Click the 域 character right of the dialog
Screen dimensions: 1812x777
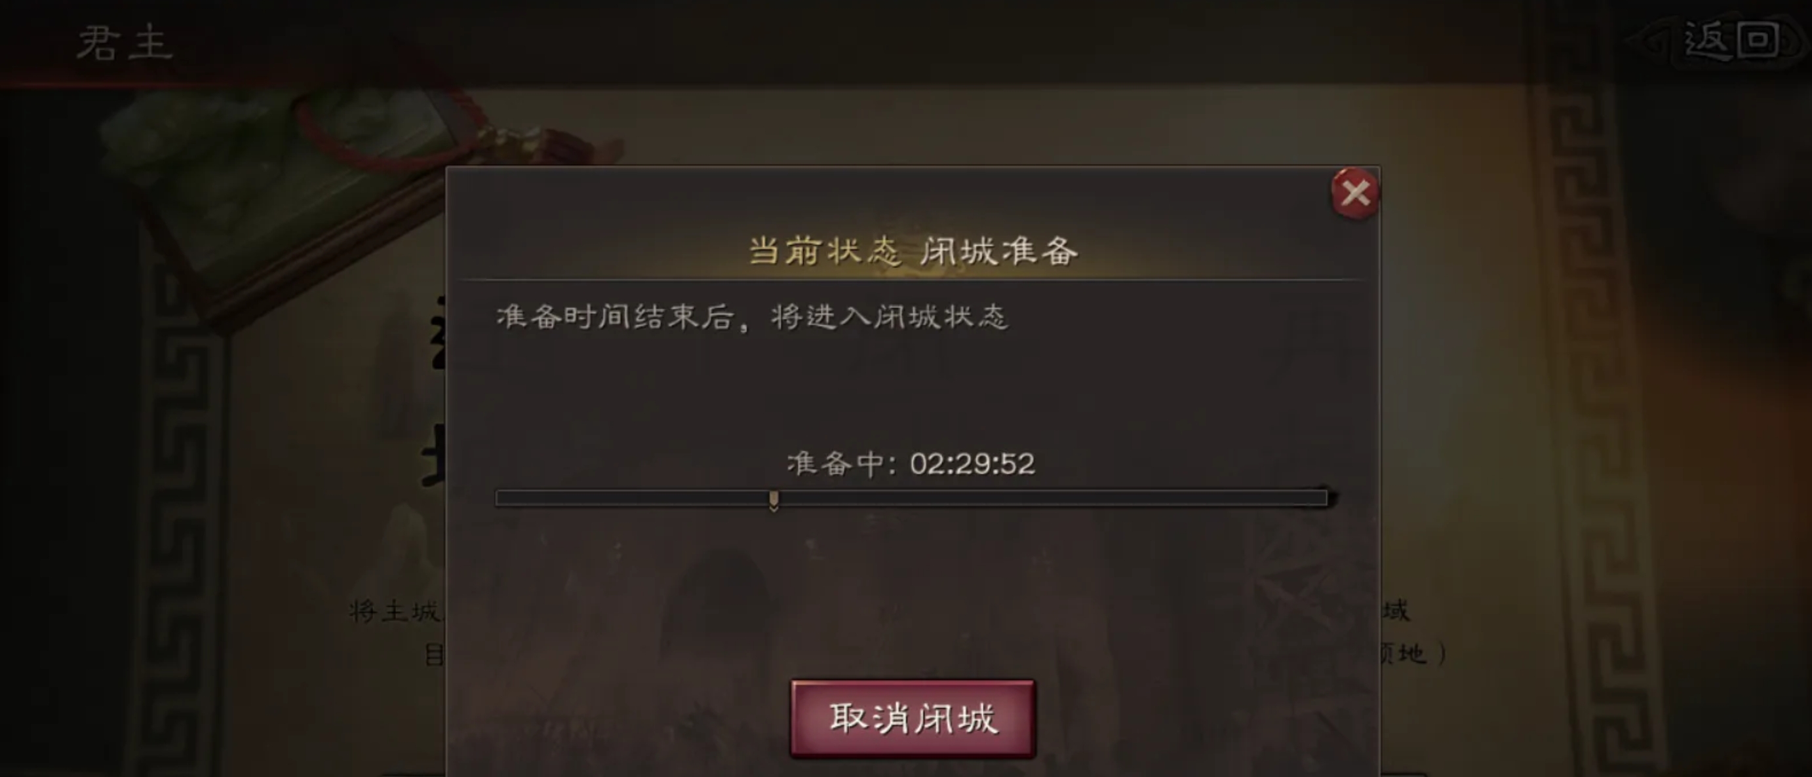coord(1396,611)
